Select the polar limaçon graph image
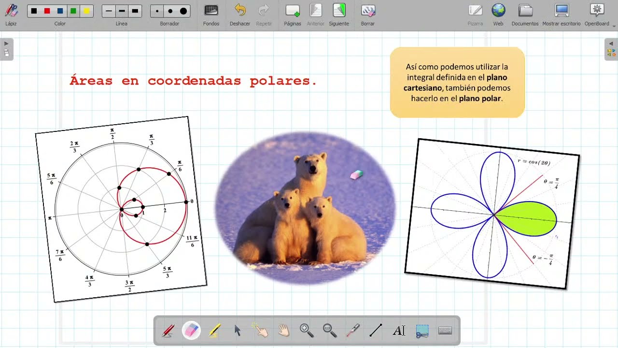The width and height of the screenshot is (618, 348). pos(121,209)
